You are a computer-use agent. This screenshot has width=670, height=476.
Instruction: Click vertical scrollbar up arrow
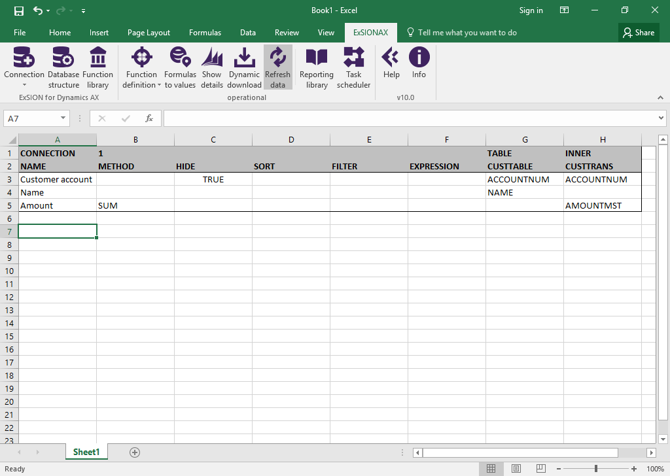(663, 139)
